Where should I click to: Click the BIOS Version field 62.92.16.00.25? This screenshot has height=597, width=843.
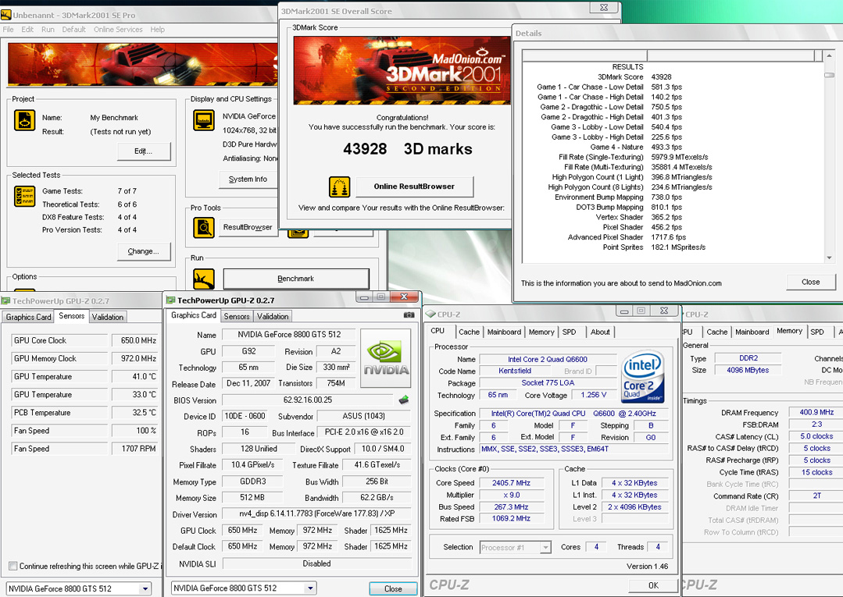(308, 400)
